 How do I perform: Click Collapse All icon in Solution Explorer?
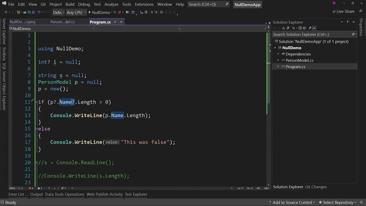300,28
